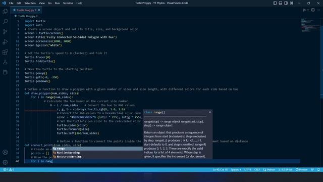Screen dimensions: 323x182
Task: Click the Prettier status bar item
Action: (x=302, y=170)
